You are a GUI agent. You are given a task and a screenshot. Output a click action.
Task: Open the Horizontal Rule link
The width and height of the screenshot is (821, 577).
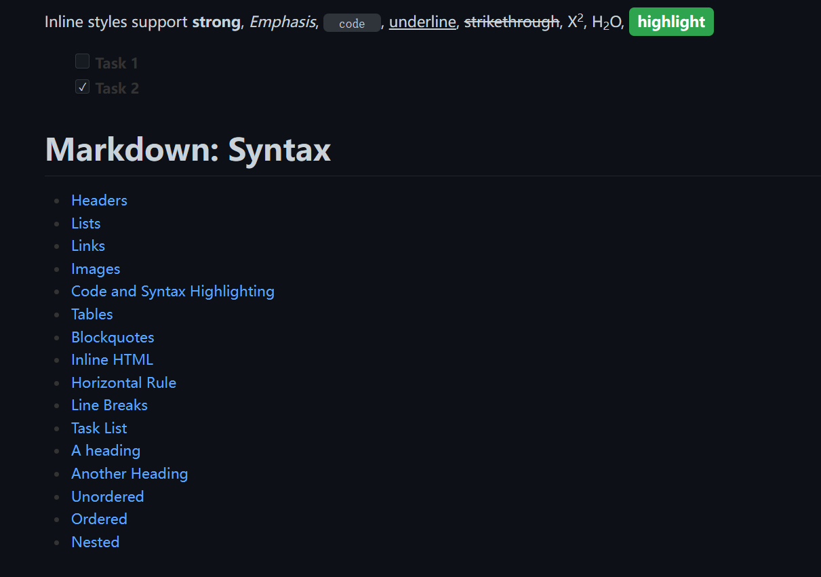tap(123, 382)
